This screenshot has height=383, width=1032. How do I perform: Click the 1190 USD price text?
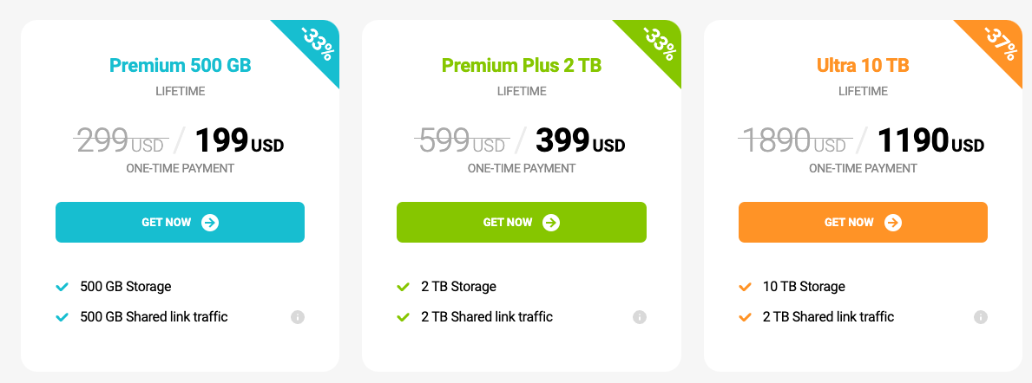click(x=930, y=140)
